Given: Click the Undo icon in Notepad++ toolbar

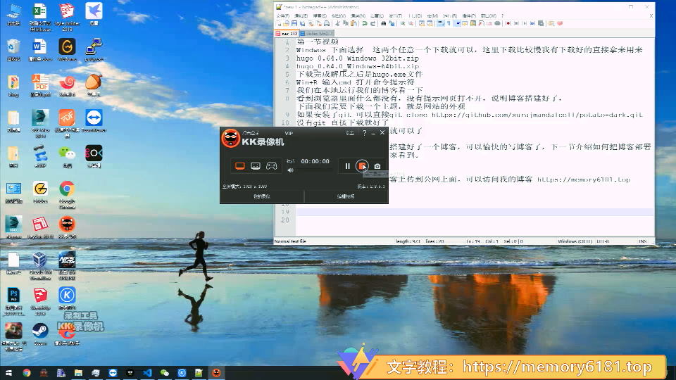Looking at the screenshot, I should click(365, 24).
